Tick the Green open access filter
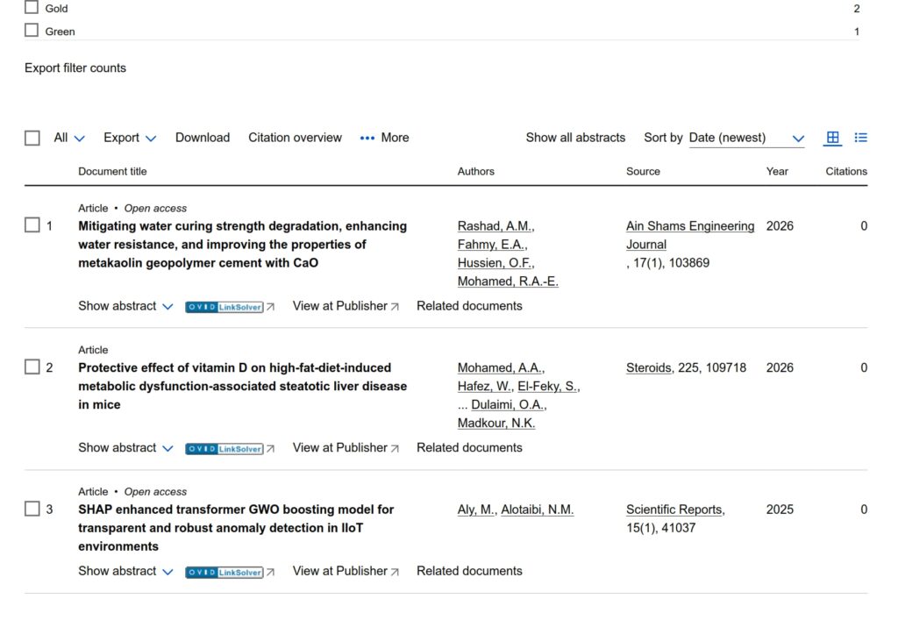Image resolution: width=898 pixels, height=634 pixels. click(32, 31)
